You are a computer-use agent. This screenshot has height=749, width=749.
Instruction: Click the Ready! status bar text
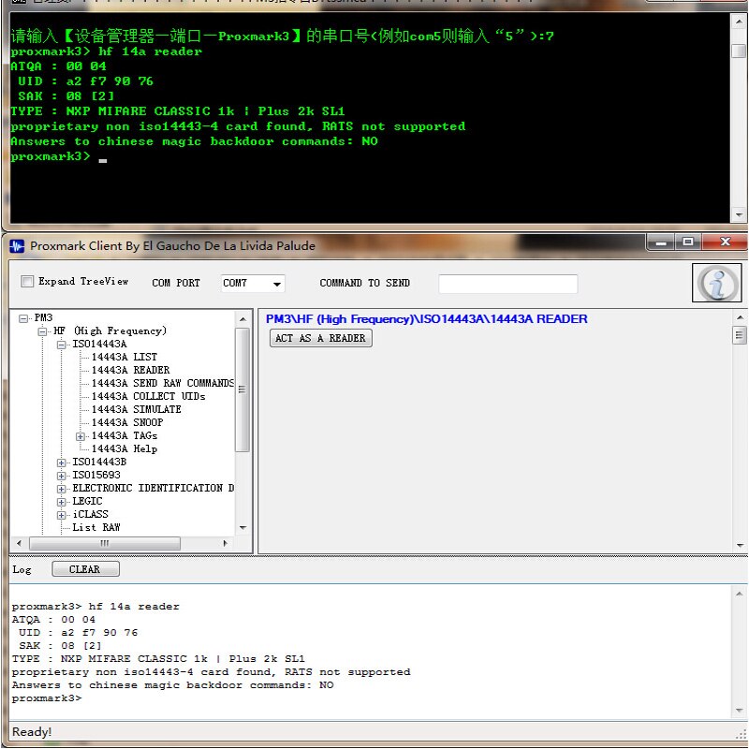pyautogui.click(x=32, y=732)
